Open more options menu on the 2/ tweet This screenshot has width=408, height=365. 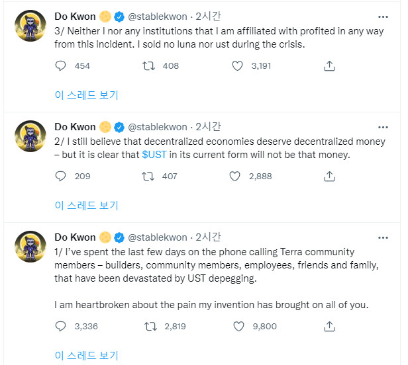tap(383, 127)
